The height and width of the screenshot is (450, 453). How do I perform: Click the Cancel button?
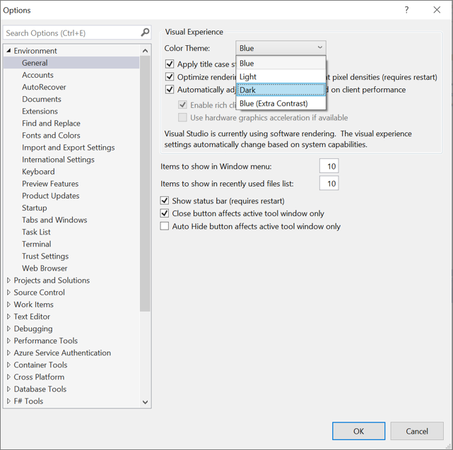(416, 431)
